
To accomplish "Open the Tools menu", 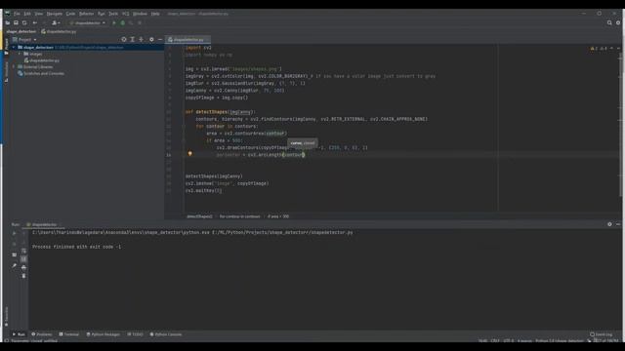I will pos(113,14).
